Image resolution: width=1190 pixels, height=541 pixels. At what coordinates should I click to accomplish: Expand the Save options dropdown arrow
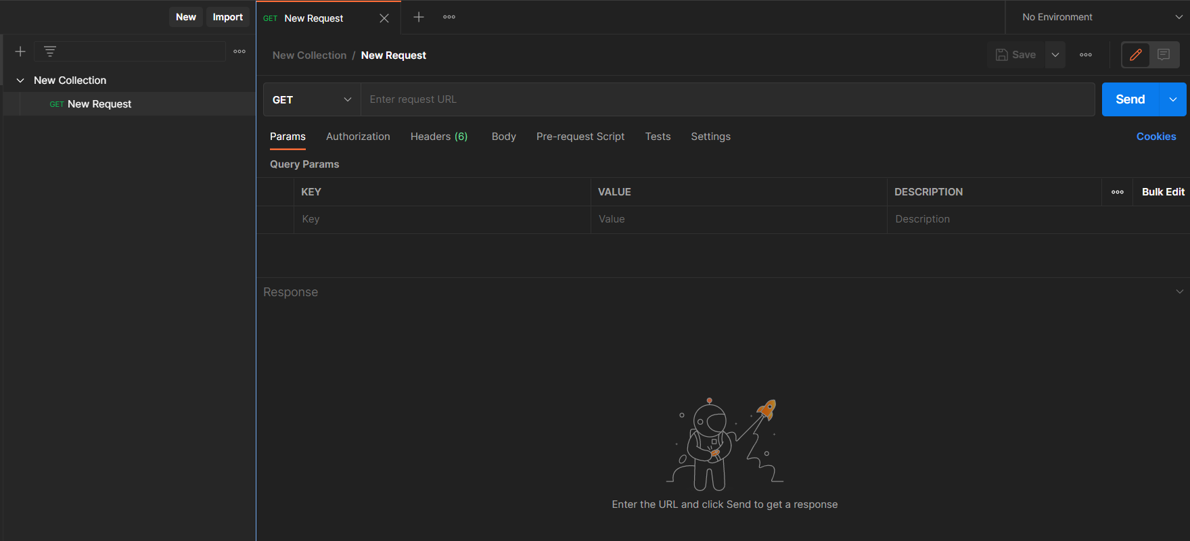point(1055,55)
